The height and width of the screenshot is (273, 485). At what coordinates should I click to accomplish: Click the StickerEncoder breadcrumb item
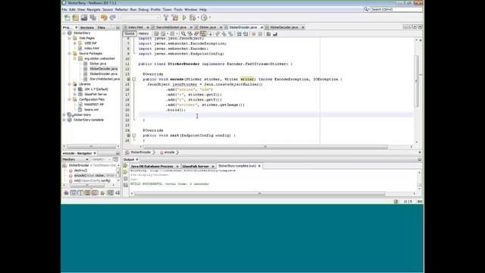pos(140,152)
